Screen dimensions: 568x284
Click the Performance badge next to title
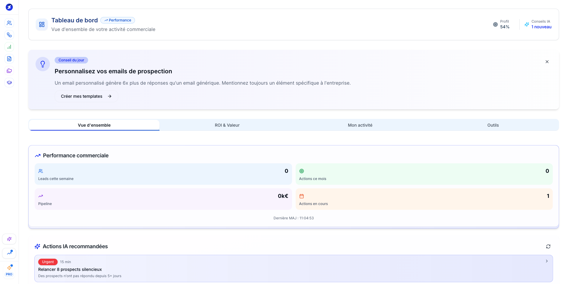118,20
